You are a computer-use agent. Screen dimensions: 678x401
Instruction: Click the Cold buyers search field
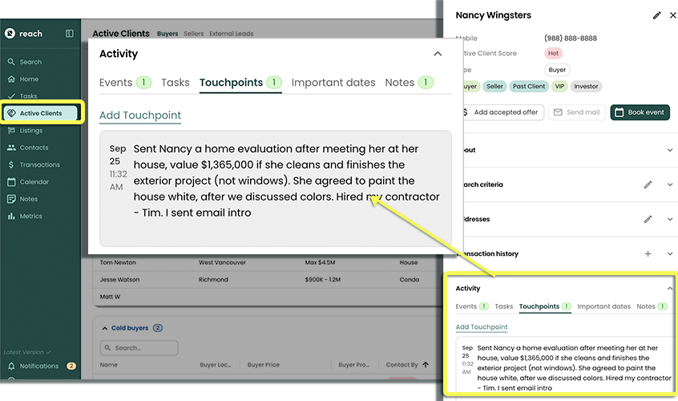[139, 348]
